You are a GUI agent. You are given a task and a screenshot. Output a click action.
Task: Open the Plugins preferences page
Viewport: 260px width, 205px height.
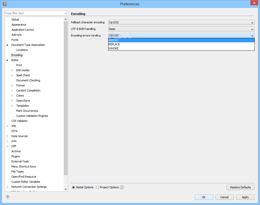(16, 156)
